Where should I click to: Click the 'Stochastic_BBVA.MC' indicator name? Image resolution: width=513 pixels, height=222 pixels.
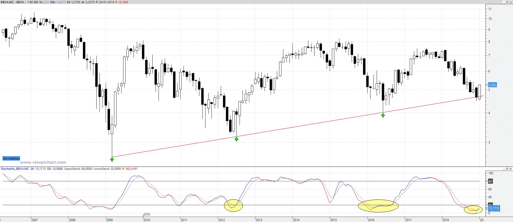click(x=15, y=169)
